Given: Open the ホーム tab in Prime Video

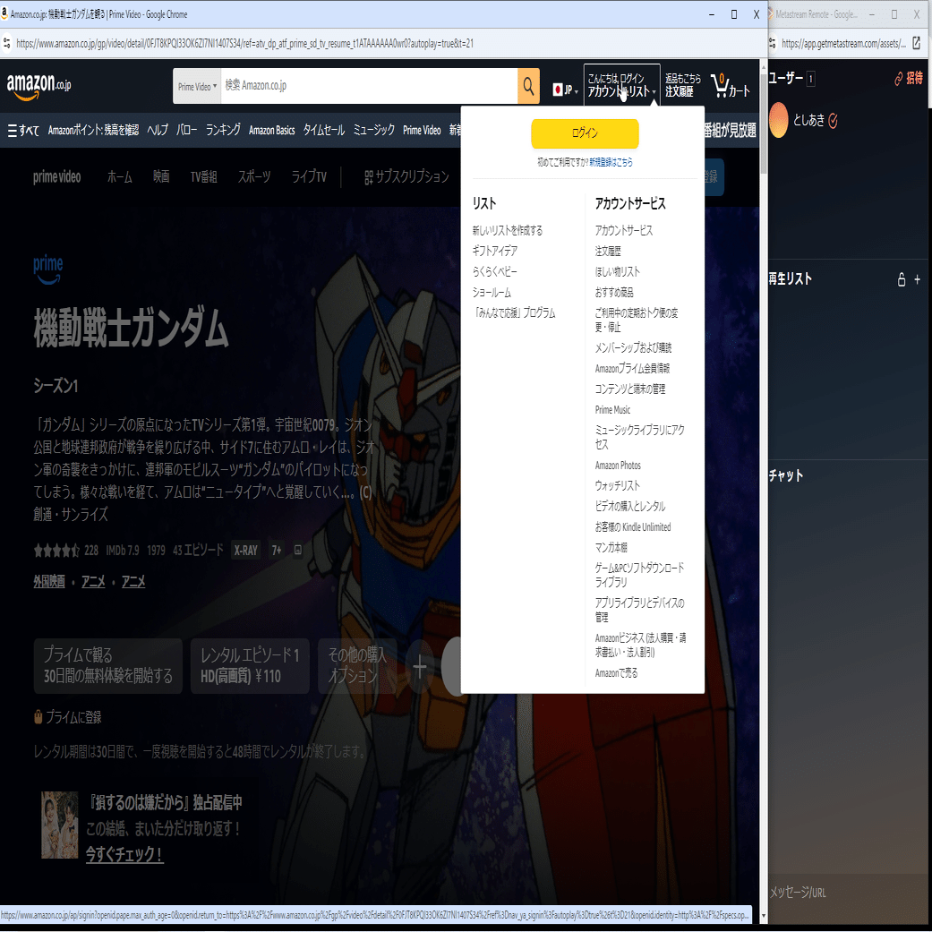Looking at the screenshot, I should [119, 176].
